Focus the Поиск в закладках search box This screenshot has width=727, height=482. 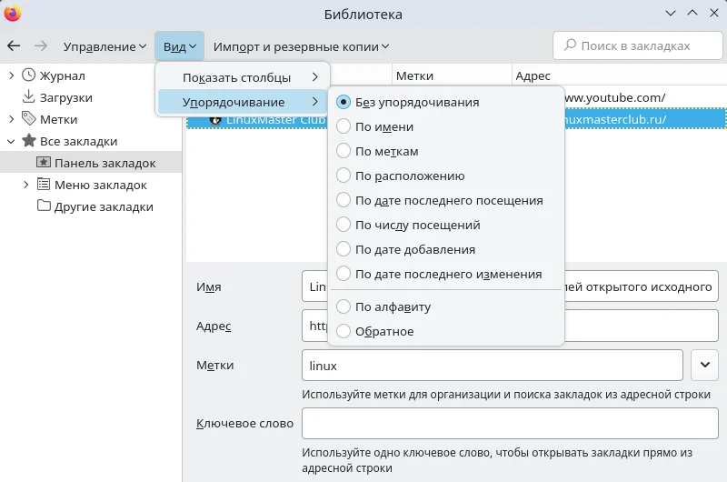[638, 45]
